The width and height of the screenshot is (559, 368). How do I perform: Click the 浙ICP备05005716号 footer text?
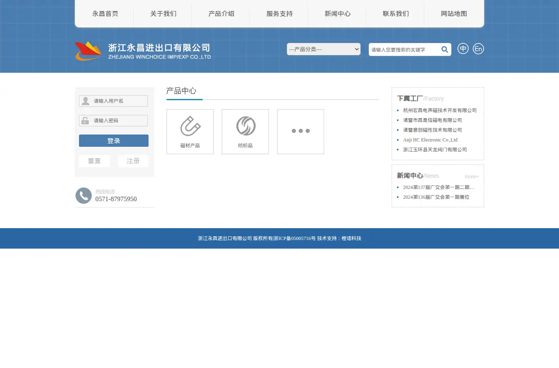(x=295, y=238)
